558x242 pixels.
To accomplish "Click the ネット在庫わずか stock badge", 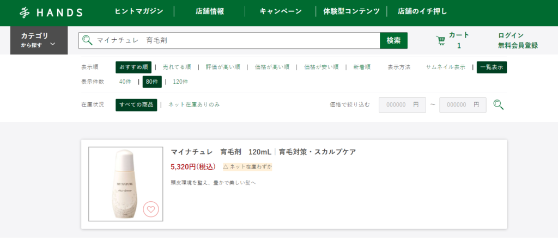I will (x=248, y=166).
